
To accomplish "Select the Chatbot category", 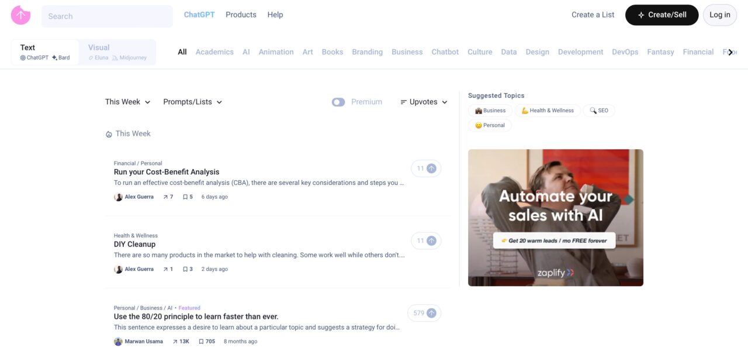I will 445,52.
